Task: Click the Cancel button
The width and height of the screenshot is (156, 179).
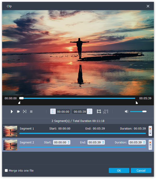Action: tap(141, 170)
